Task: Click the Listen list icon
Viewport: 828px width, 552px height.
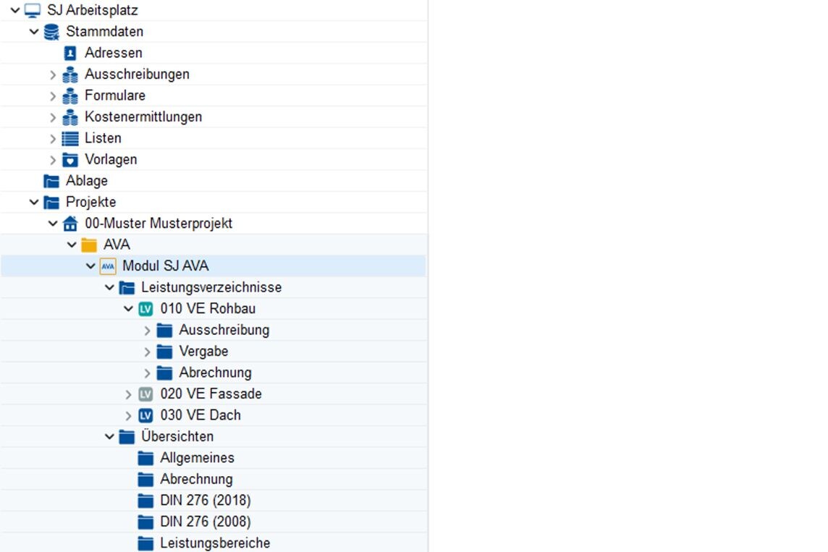Action: pos(70,138)
